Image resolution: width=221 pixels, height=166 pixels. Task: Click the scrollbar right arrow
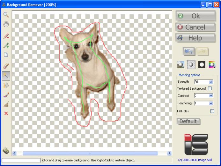[x=170, y=153]
